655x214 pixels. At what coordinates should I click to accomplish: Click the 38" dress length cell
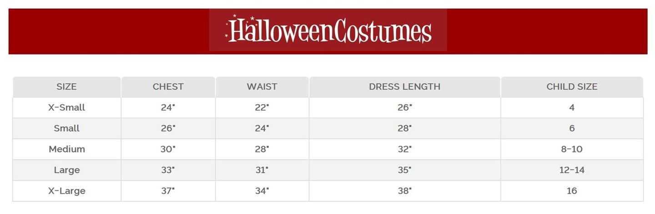tap(404, 191)
